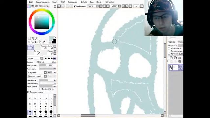This screenshot has height=118, width=210.
Task: Open the Холст menu
Action: [55, 2]
